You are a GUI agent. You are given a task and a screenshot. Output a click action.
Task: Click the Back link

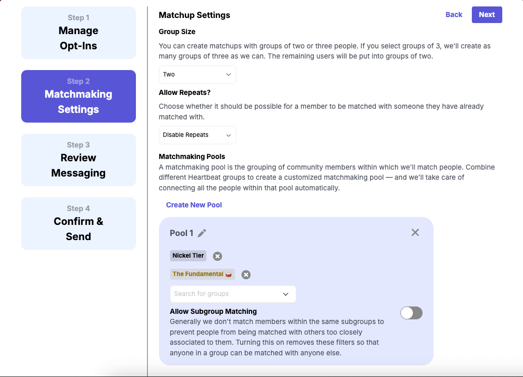[x=453, y=15]
